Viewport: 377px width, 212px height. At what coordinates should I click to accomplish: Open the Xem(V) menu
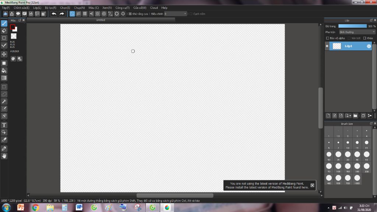pyautogui.click(x=107, y=8)
